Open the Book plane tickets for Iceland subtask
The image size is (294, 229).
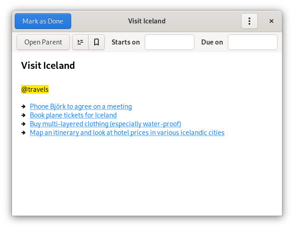point(73,115)
